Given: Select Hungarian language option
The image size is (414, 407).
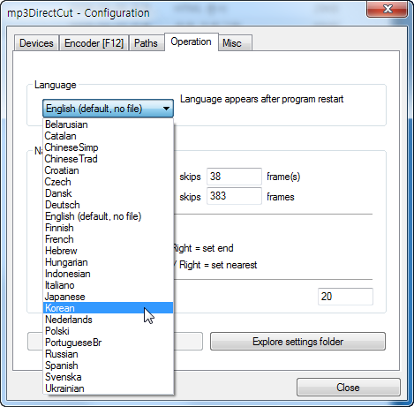Looking at the screenshot, I should pos(108,262).
